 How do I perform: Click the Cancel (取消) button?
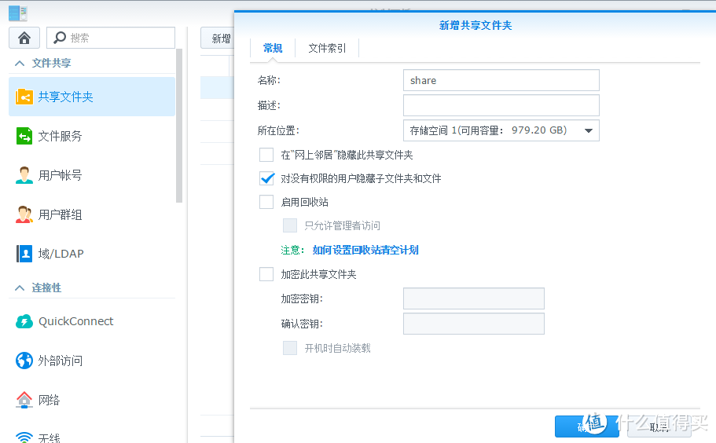[659, 427]
